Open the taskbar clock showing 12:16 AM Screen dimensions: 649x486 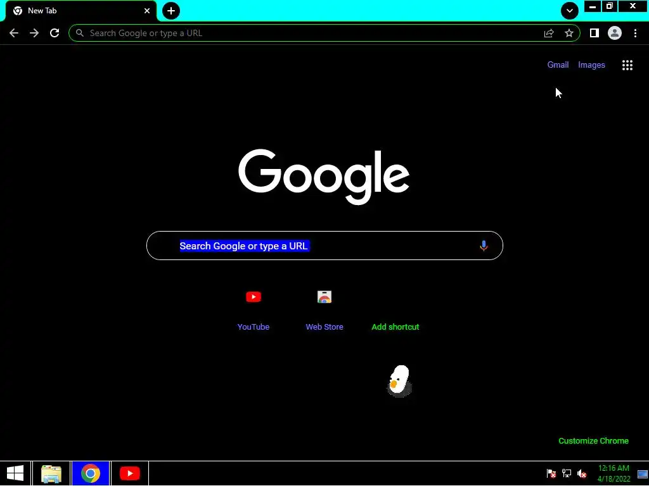(x=614, y=473)
